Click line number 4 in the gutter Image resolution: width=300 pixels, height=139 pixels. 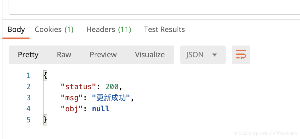(x=29, y=109)
